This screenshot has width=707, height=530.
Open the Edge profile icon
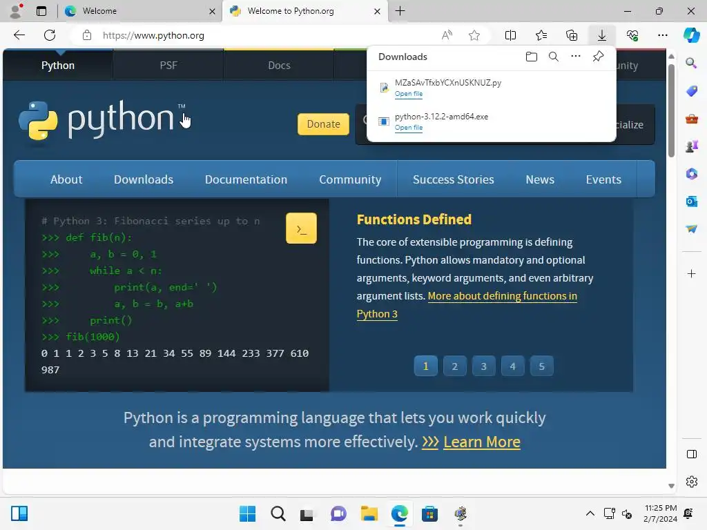pos(17,11)
